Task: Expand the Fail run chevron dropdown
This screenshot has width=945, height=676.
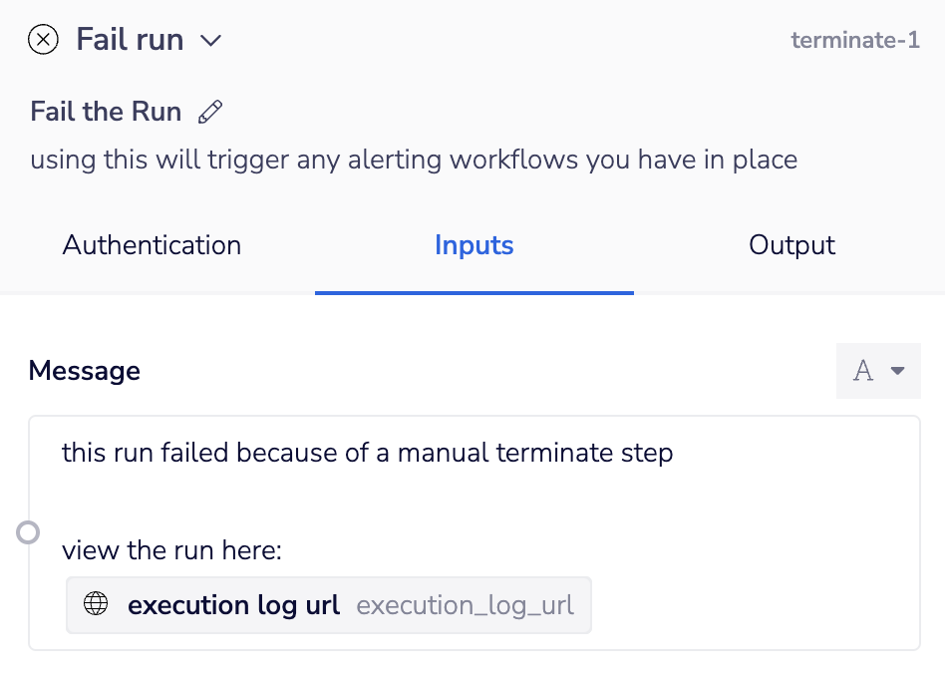Action: (210, 41)
